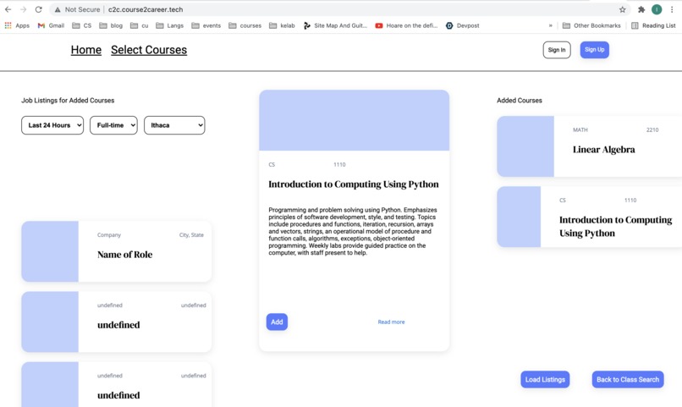Click the 2210 course number

pos(652,130)
